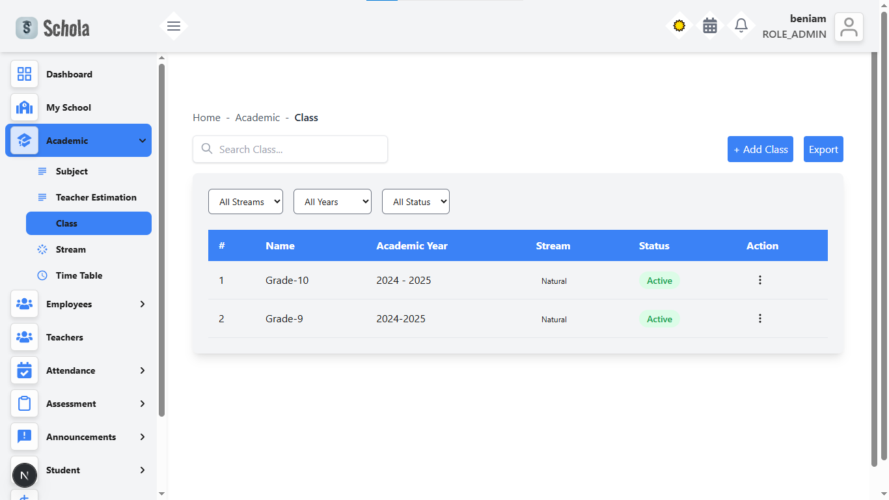Open Attendance via its calendar-check icon
Screen dimensions: 889x500
coord(24,370)
